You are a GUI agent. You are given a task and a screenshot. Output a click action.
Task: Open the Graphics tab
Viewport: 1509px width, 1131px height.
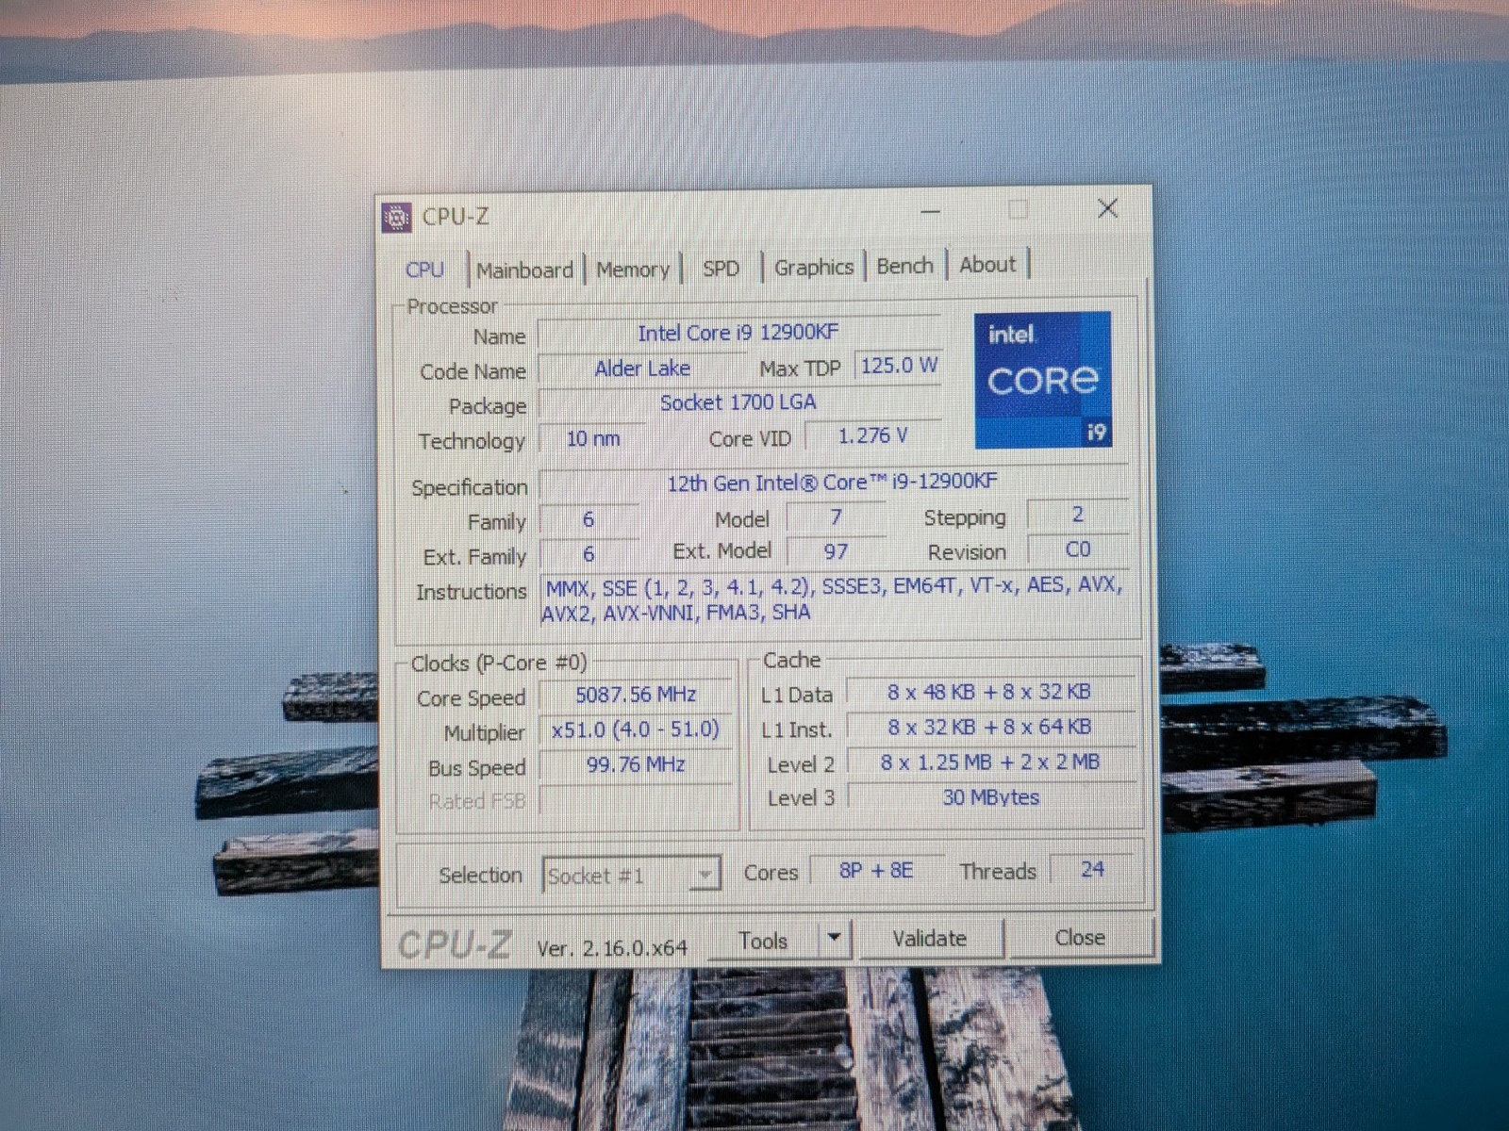813,268
